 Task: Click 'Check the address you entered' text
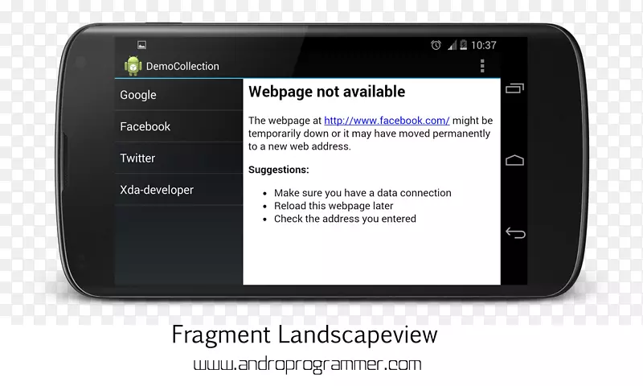(345, 219)
